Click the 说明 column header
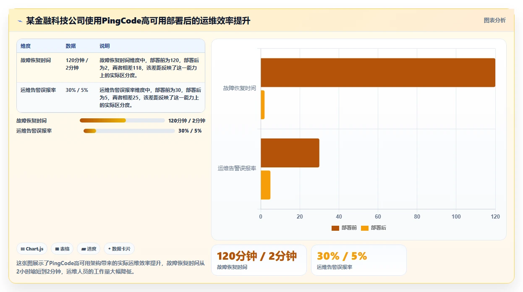Image resolution: width=523 pixels, height=292 pixels. tap(105, 46)
